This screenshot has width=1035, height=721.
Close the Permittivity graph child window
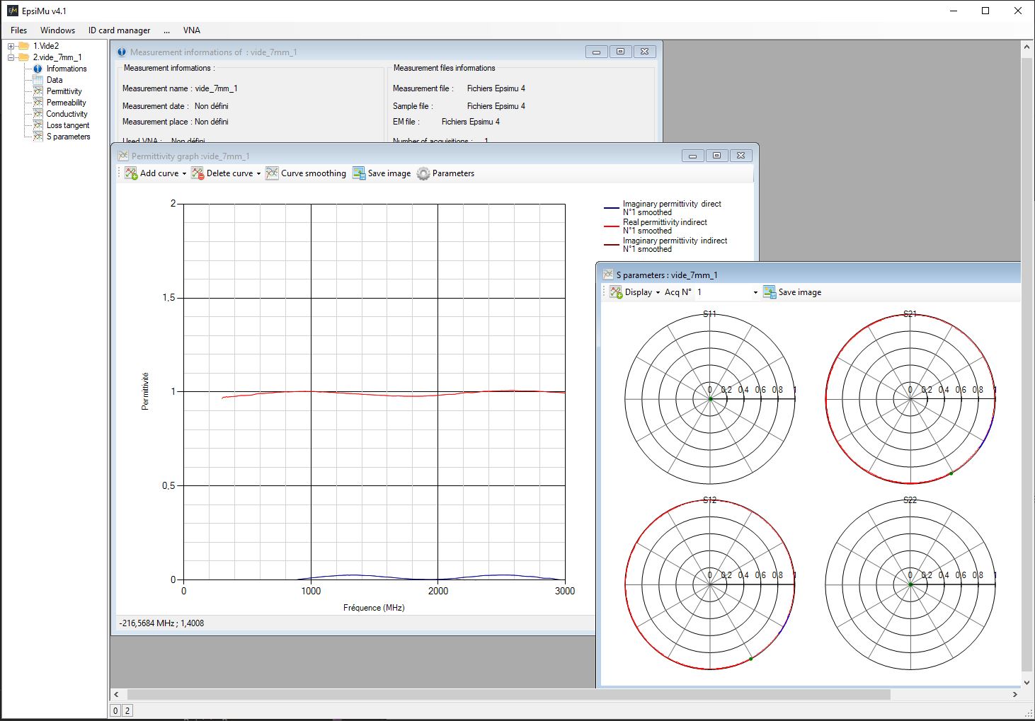[x=740, y=156]
